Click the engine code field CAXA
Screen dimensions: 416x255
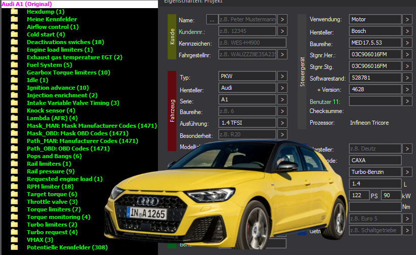(375, 161)
